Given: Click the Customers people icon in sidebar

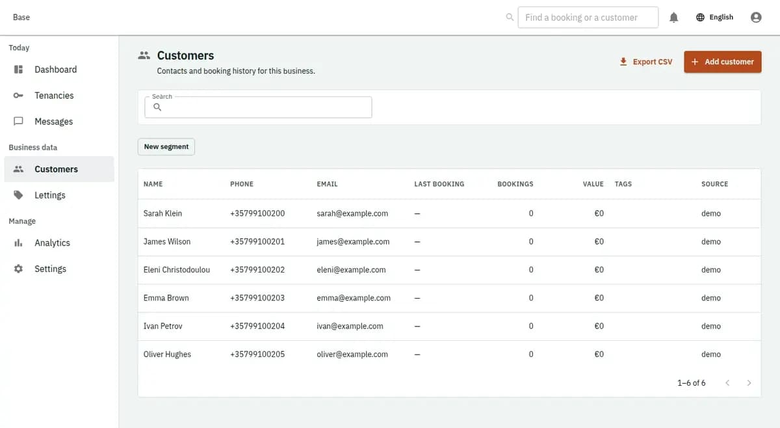Looking at the screenshot, I should (19, 169).
